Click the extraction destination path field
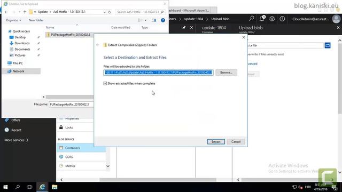The height and width of the screenshot is (192, 342). (158, 73)
